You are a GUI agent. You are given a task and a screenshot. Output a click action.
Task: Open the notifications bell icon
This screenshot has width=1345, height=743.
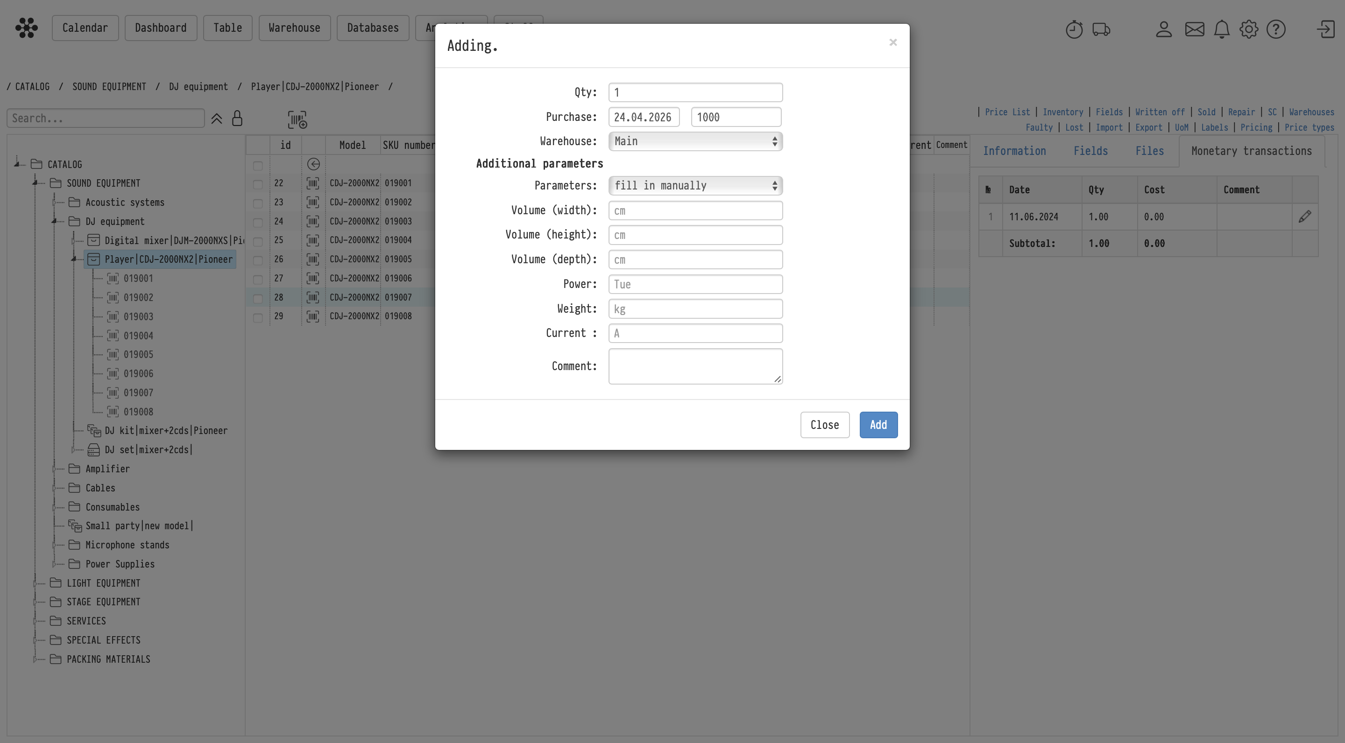(x=1221, y=29)
